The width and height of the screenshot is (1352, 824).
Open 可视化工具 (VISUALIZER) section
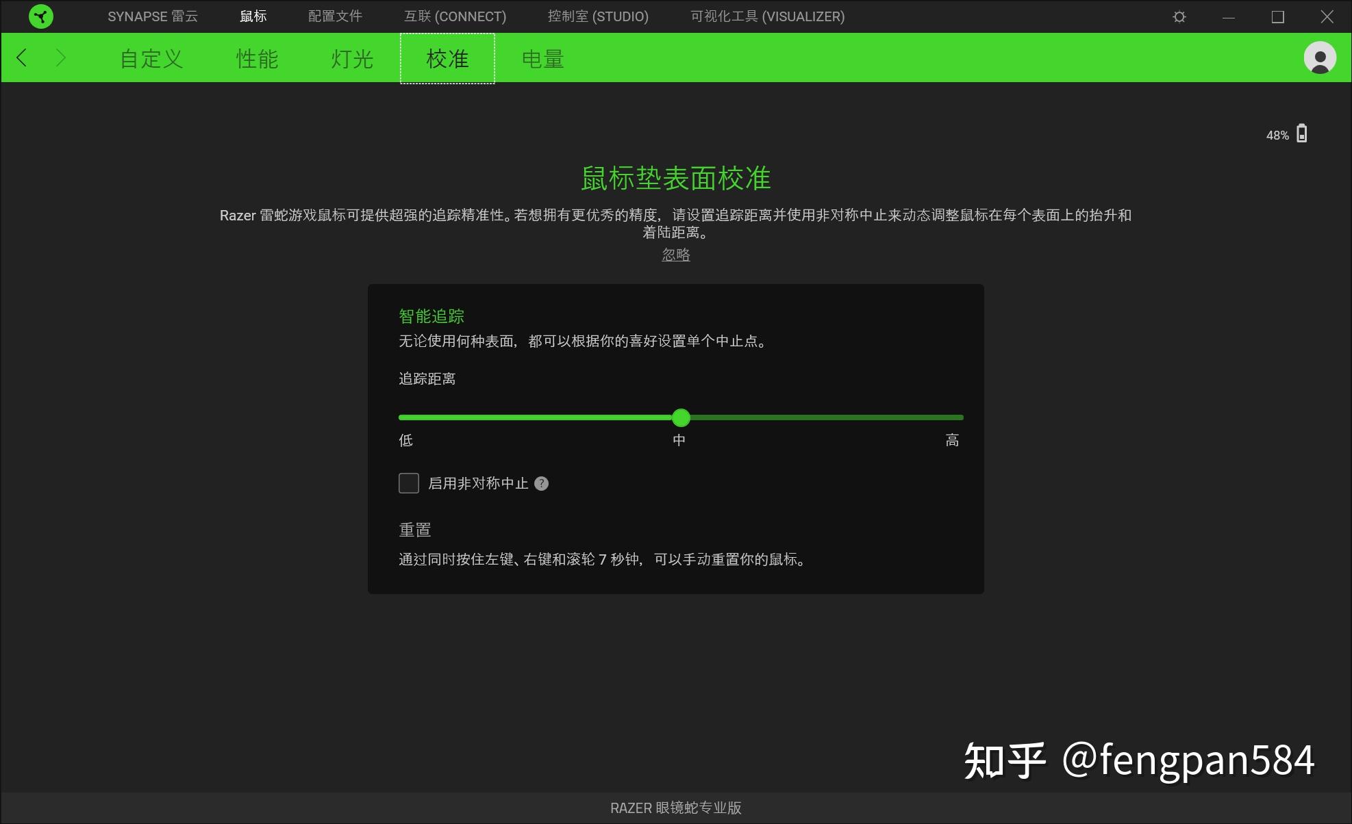coord(768,16)
